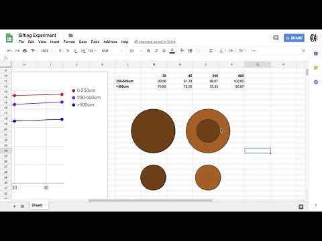Open the Tools menu
Viewport: 322px width, 241px height.
coord(95,42)
